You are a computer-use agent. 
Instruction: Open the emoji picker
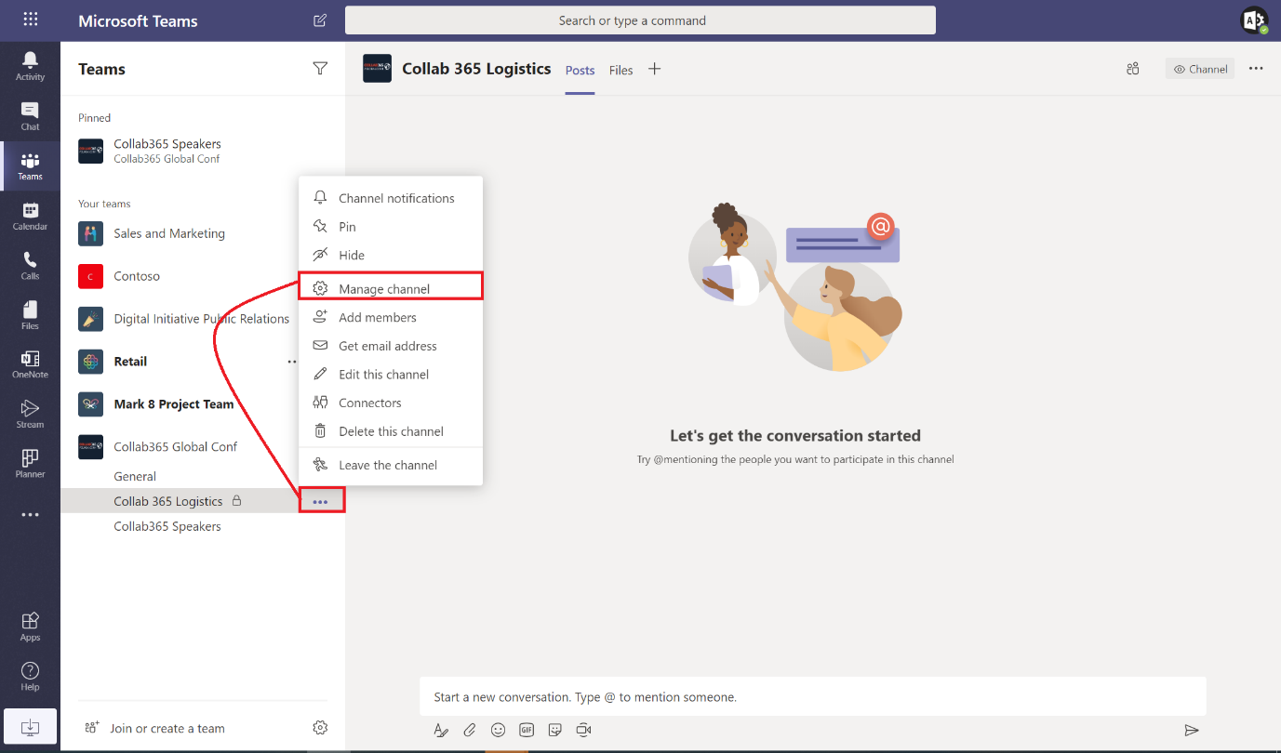[499, 731]
